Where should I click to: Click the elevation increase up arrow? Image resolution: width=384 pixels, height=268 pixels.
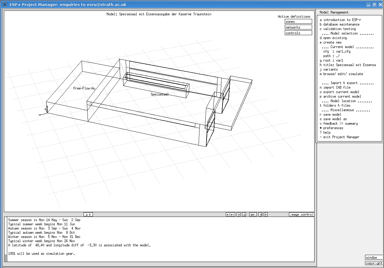pyautogui.click(x=244, y=215)
